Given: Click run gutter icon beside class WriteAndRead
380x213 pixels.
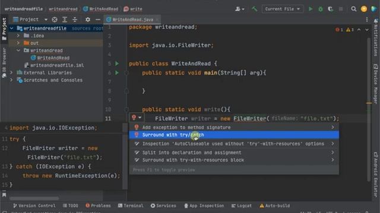Looking at the screenshot, I should coord(117,63).
